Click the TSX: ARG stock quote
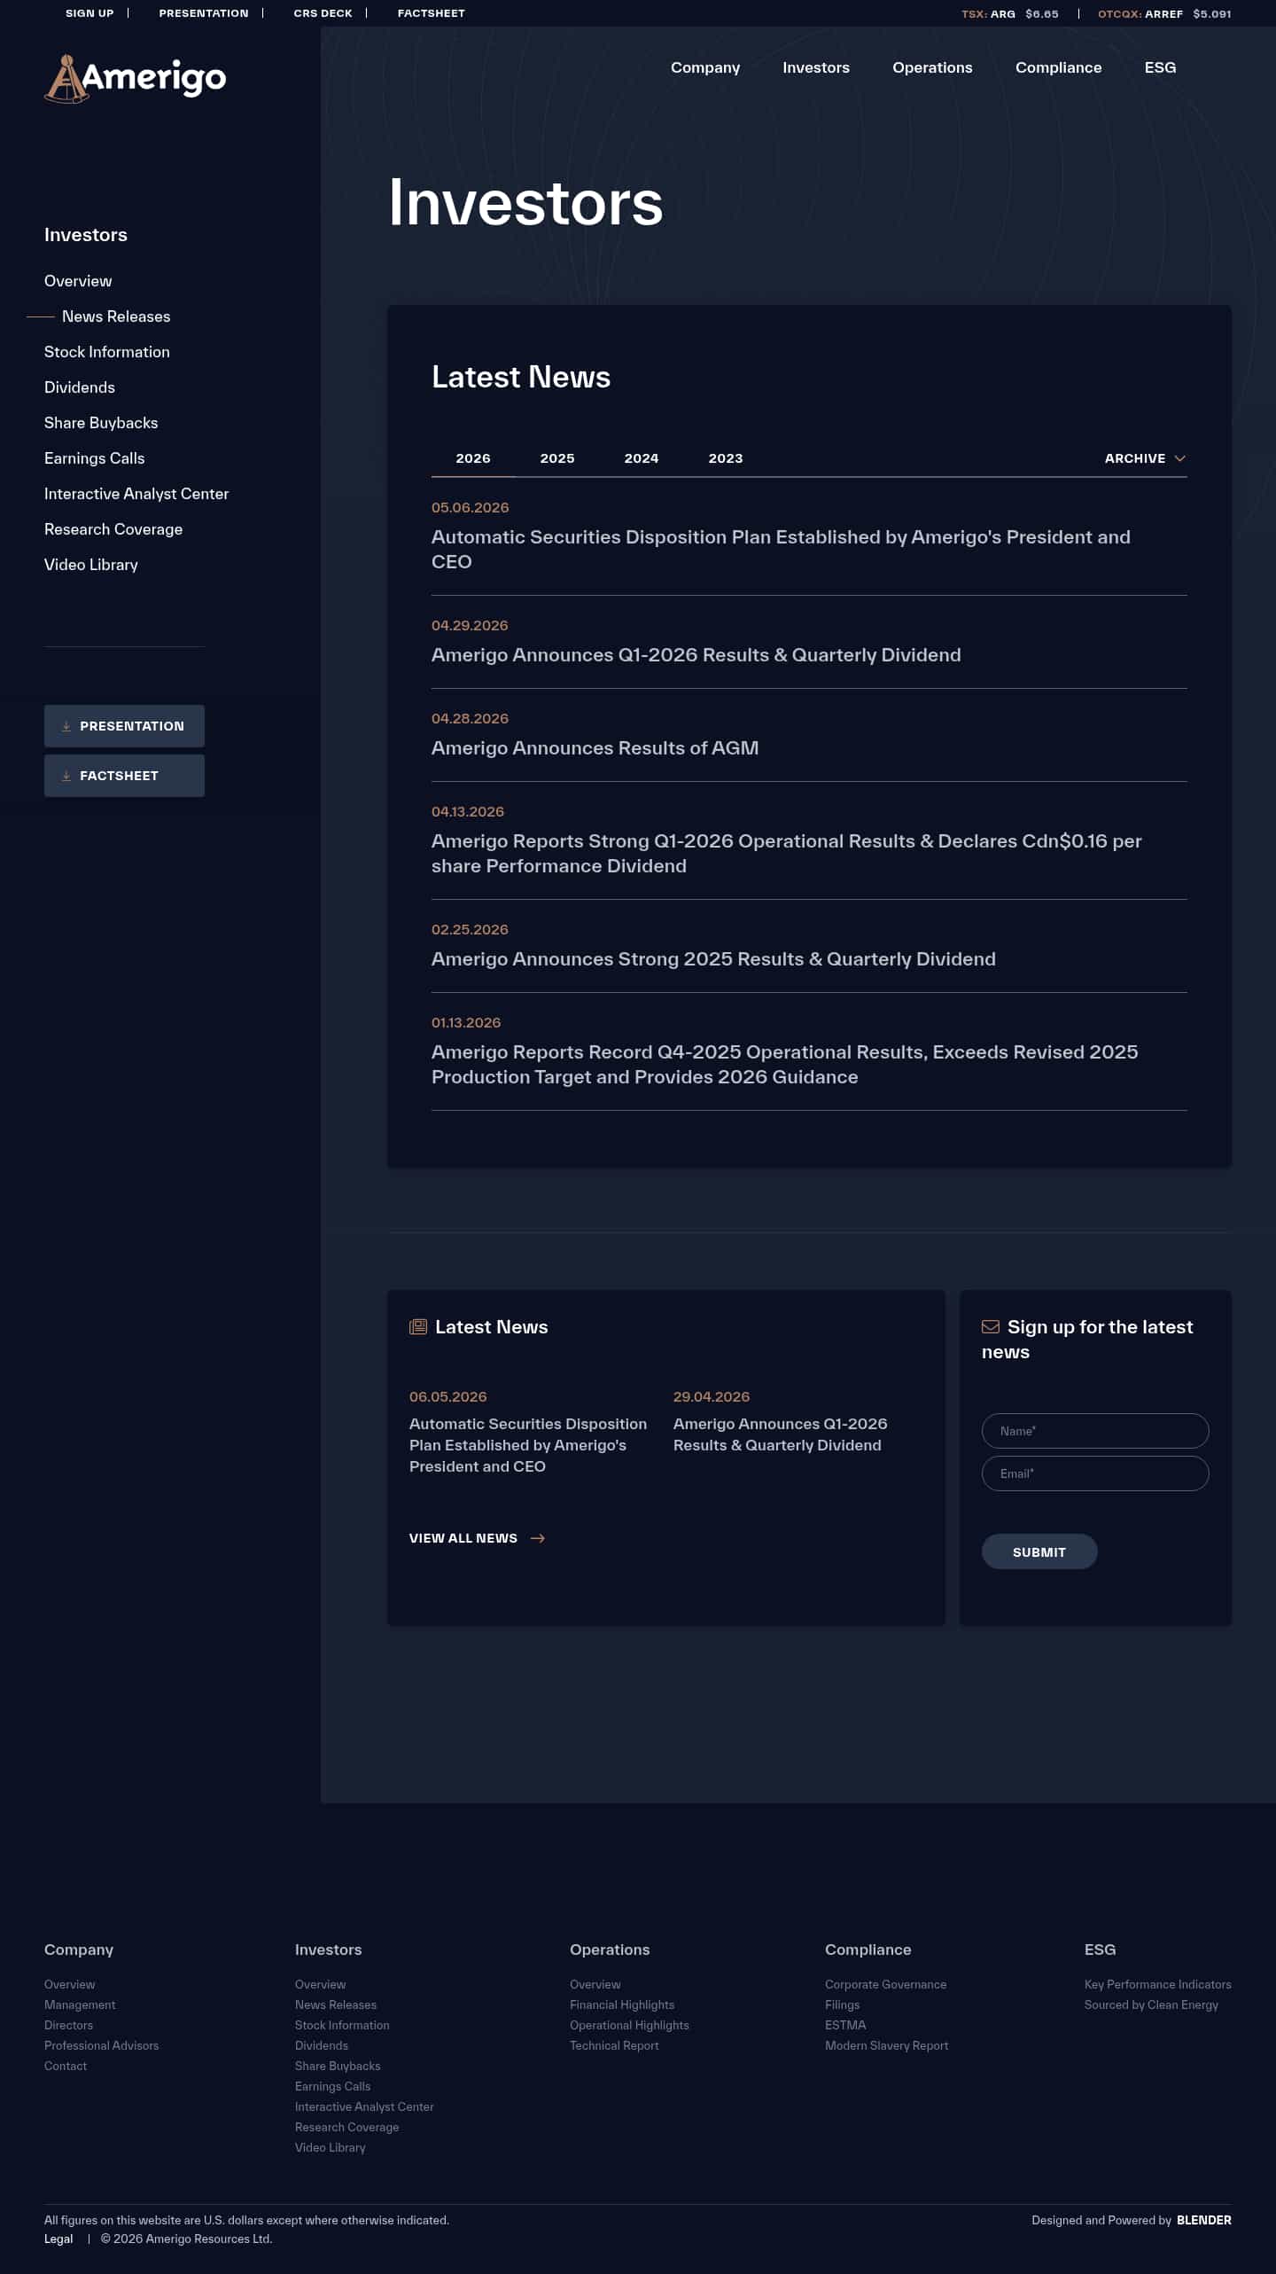Screen dimensions: 1276x2274 1010,14
